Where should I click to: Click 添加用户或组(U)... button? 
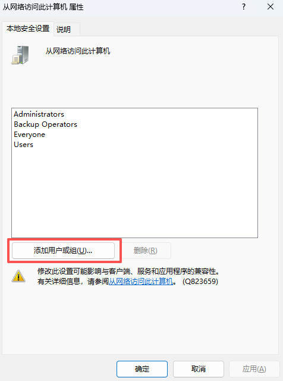pyautogui.click(x=63, y=251)
